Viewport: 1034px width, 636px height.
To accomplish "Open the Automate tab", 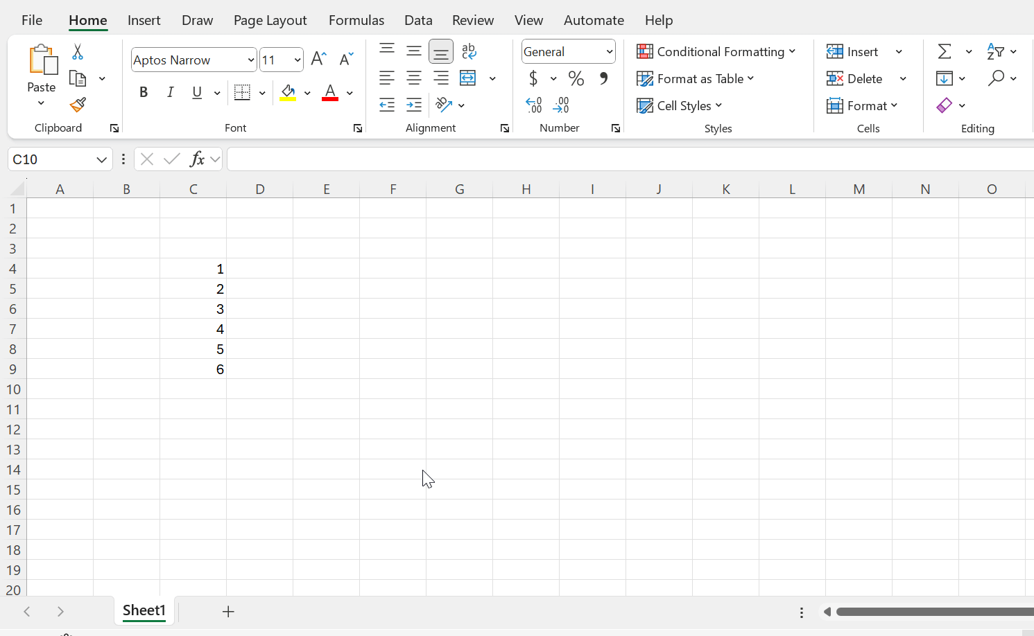I will 594,20.
